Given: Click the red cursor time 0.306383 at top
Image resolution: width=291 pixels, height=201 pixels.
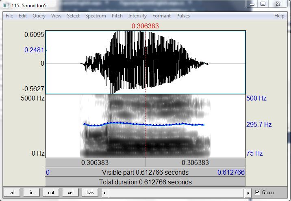Looking at the screenshot, I should 145,26.
